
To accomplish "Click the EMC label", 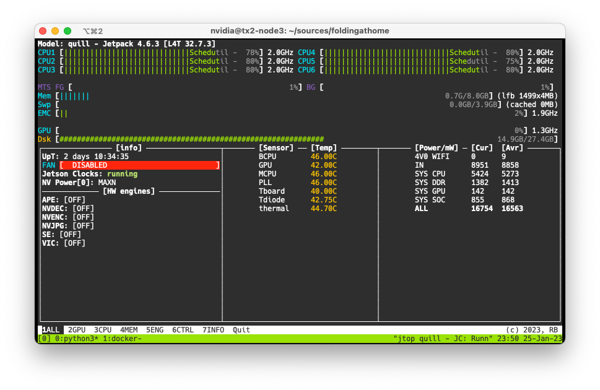I will tap(44, 113).
